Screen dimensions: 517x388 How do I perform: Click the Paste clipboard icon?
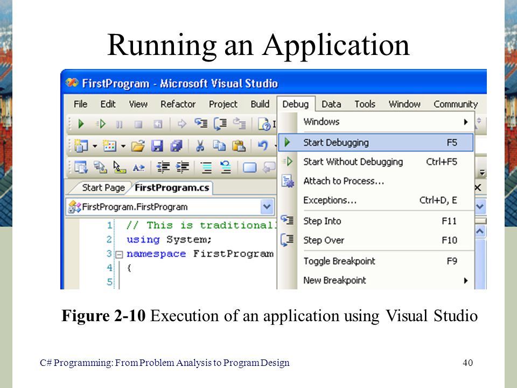pyautogui.click(x=239, y=145)
